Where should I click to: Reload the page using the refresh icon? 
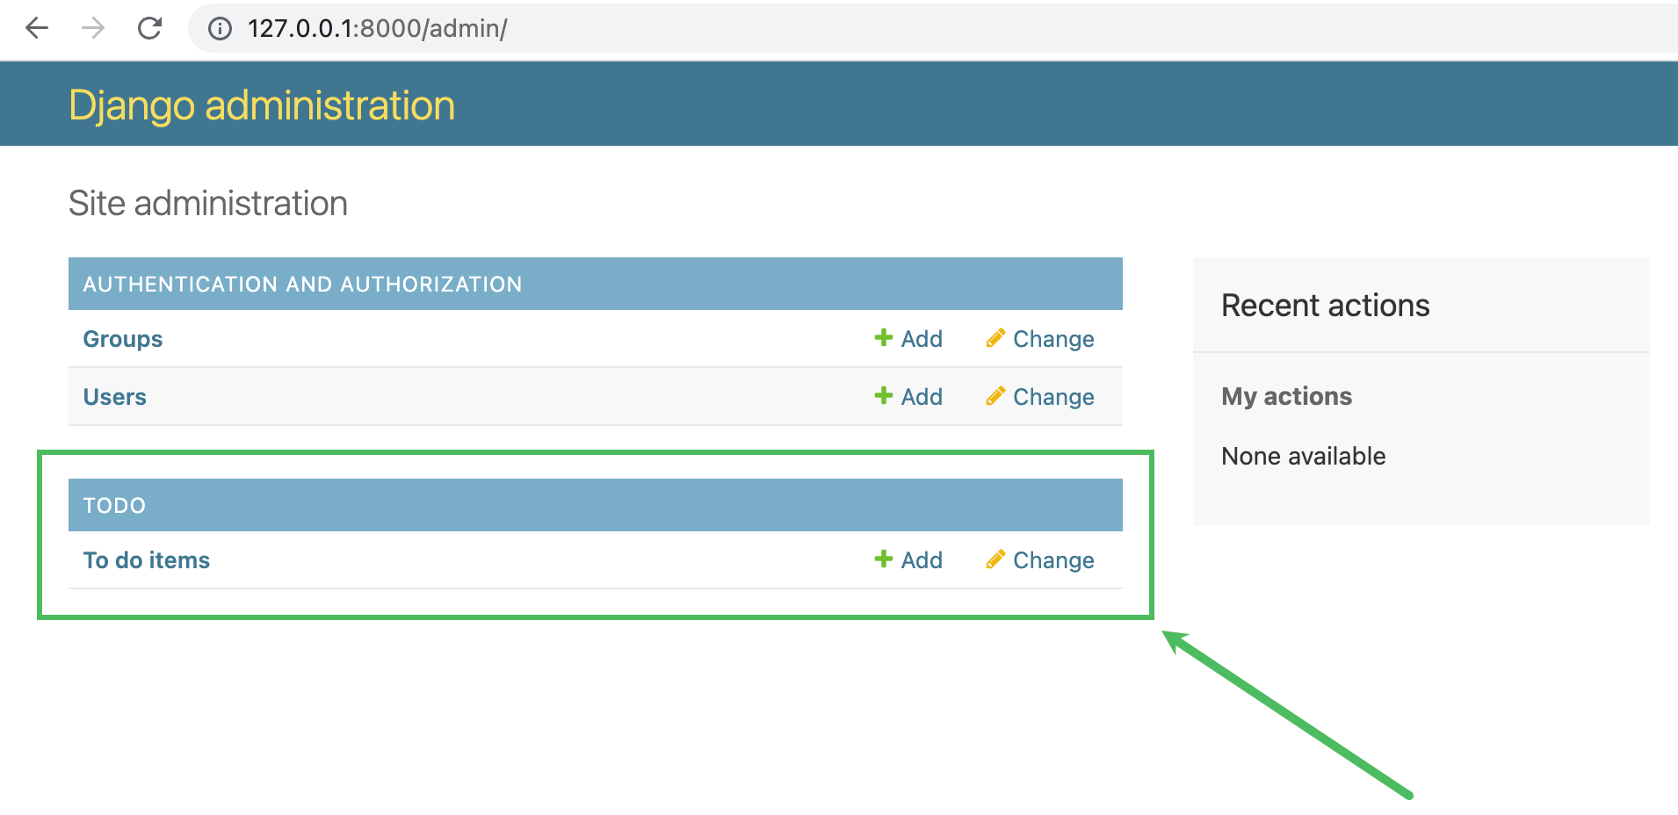tap(148, 28)
